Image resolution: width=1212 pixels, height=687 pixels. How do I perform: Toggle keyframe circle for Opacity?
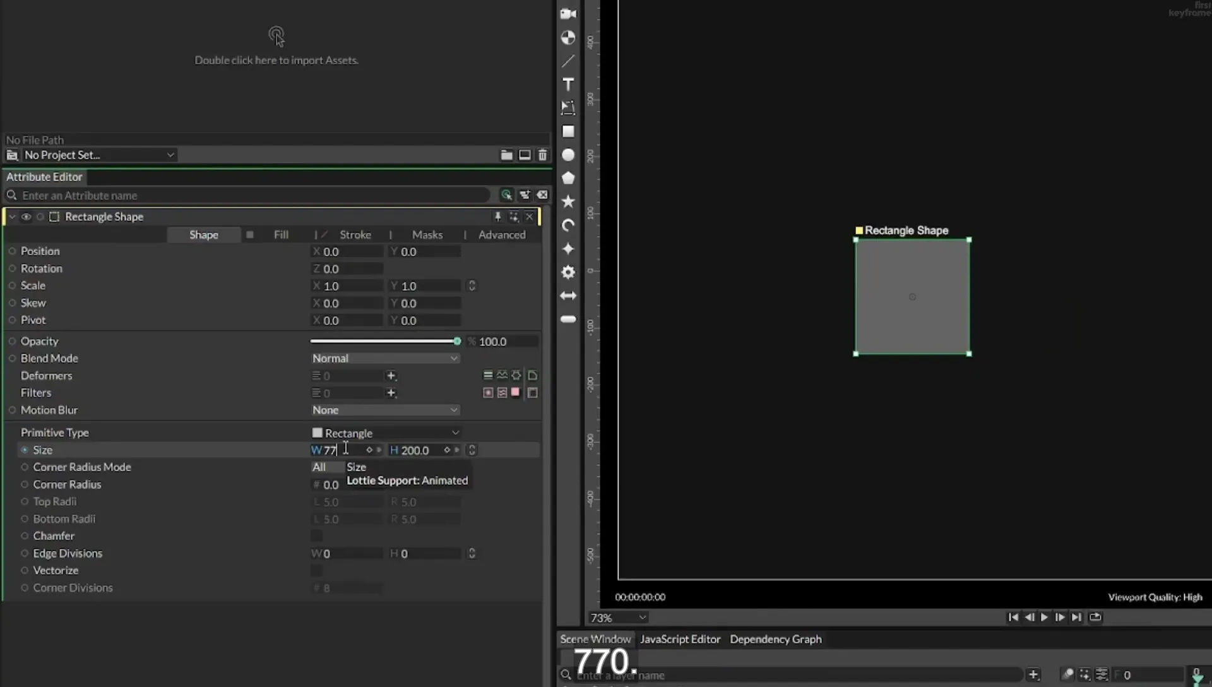tap(12, 341)
